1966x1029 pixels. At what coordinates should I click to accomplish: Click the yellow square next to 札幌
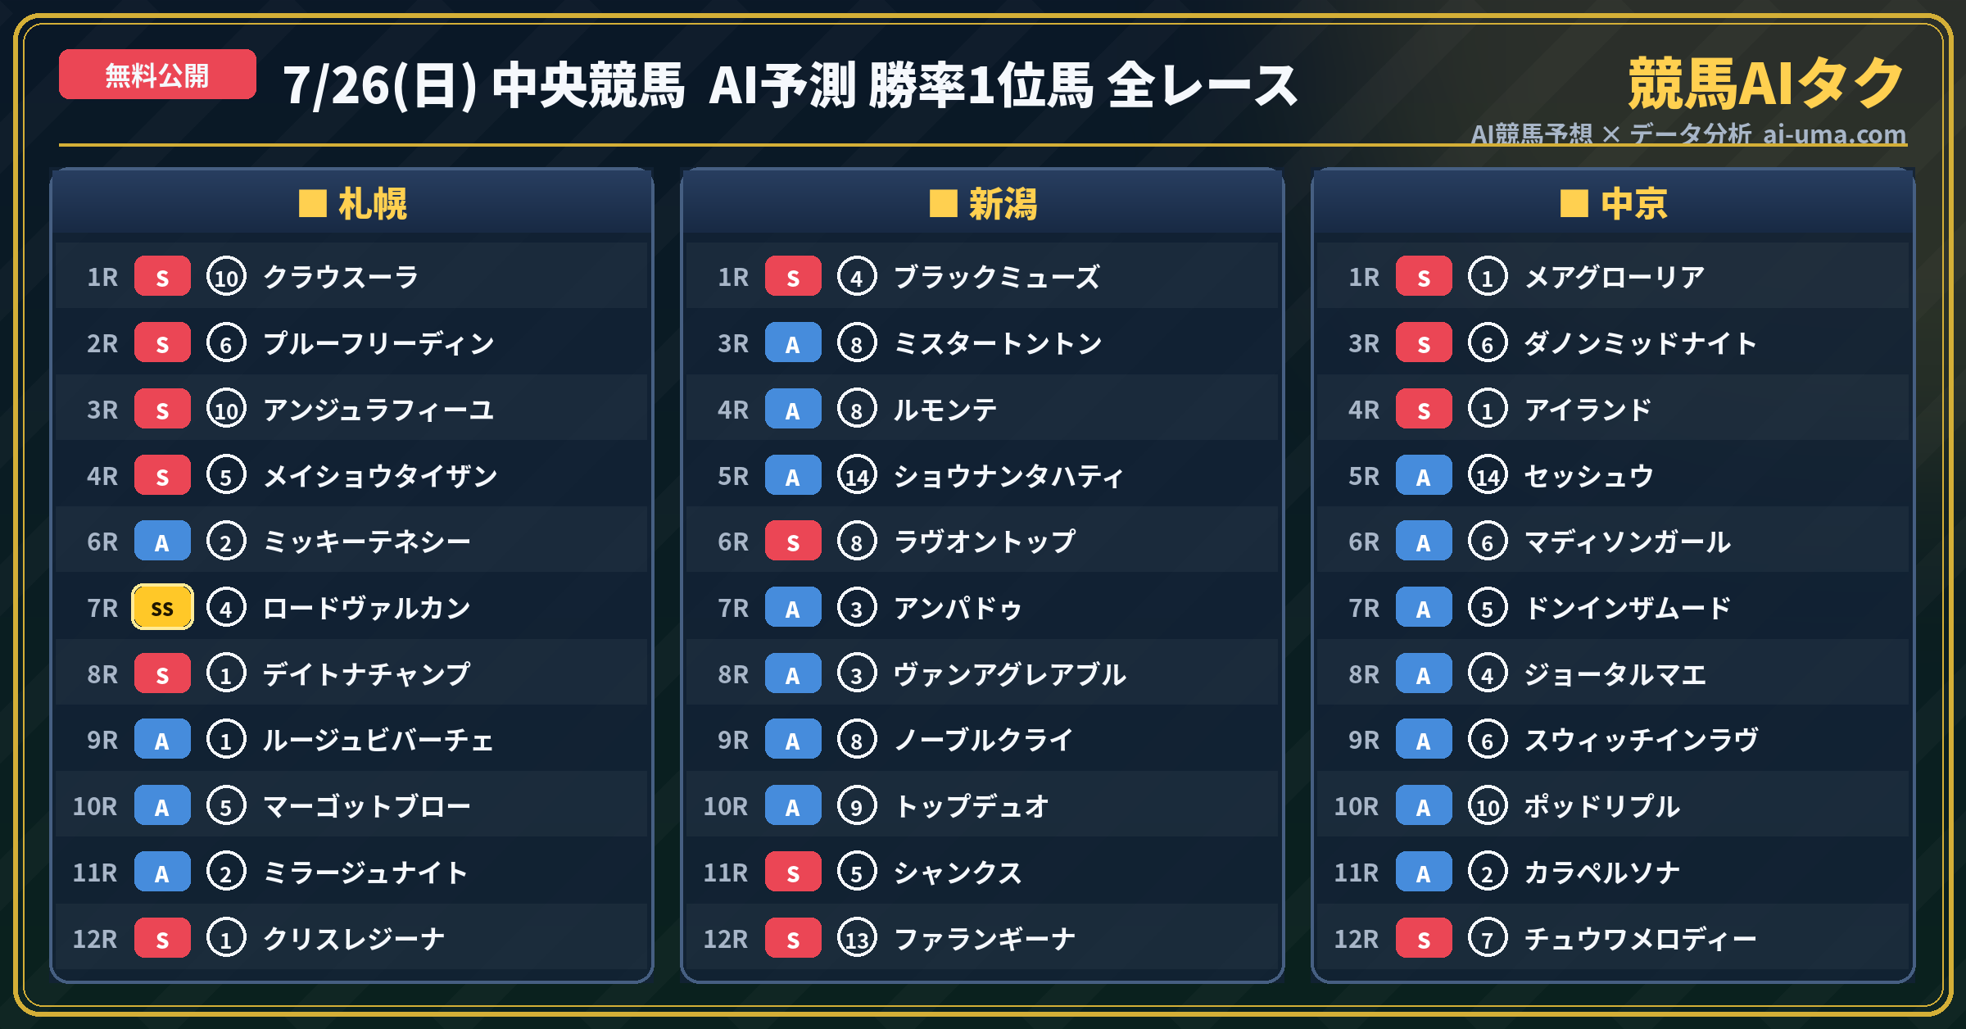[312, 203]
